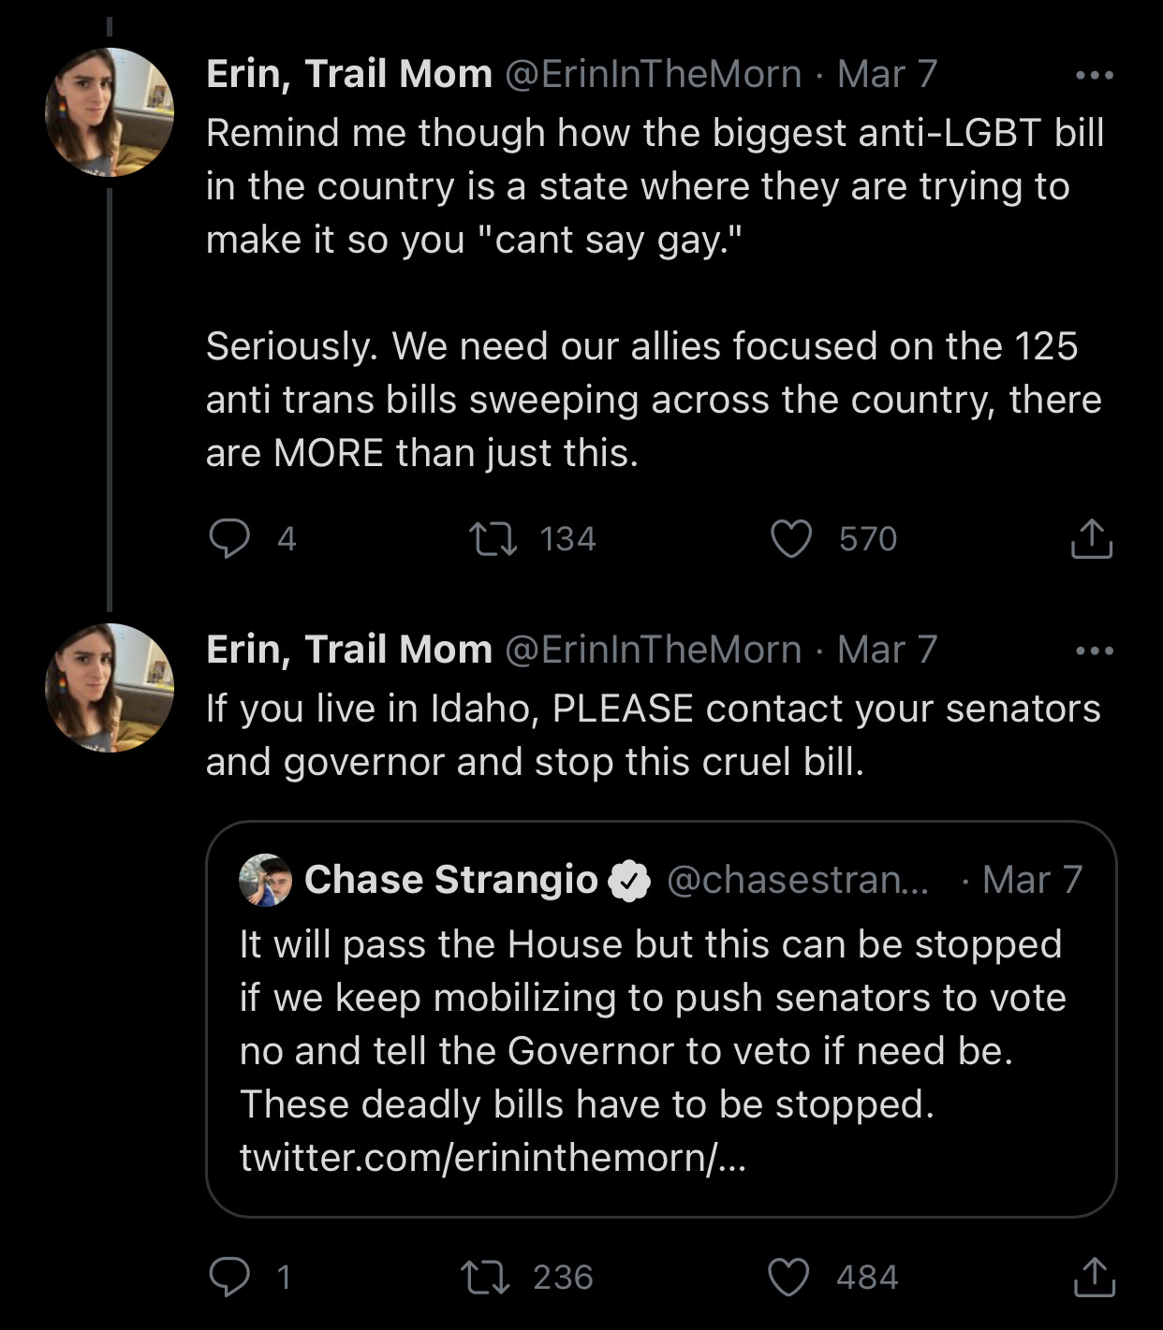Open more options on the Idaho tweet
Viewport: 1163px width, 1330px height.
(1095, 650)
